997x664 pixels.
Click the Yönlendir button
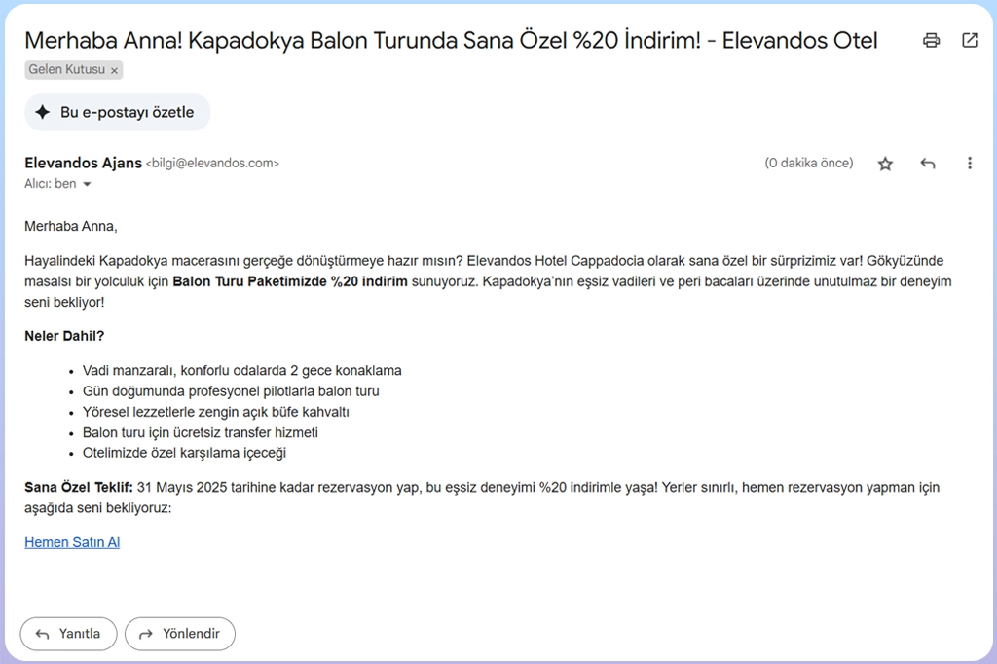(180, 634)
